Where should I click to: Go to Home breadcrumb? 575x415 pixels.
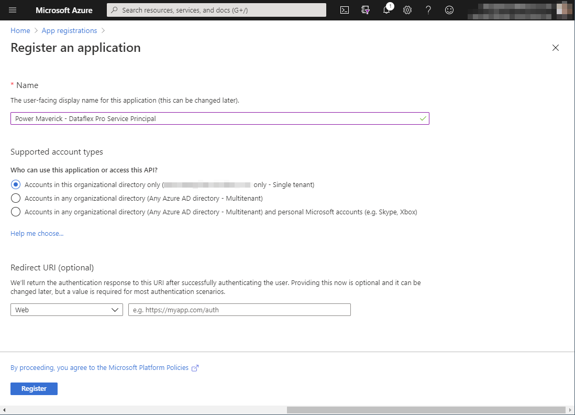[20, 30]
